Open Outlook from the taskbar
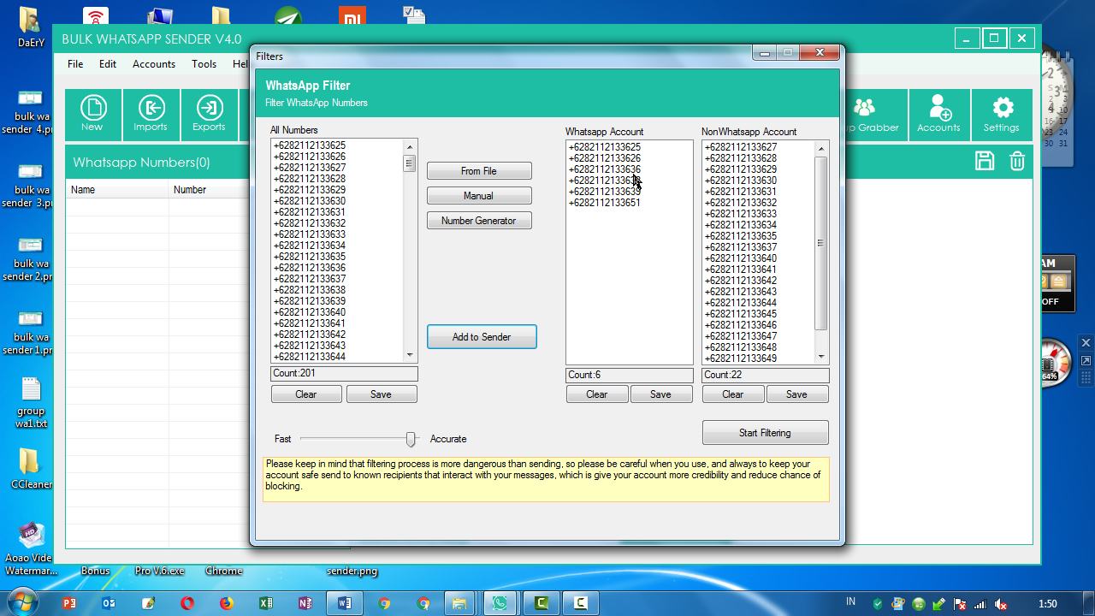The image size is (1095, 616). point(109,604)
